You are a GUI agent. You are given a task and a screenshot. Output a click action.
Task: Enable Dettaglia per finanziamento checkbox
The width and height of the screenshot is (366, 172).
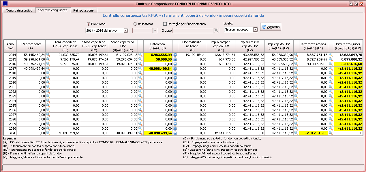point(165,24)
